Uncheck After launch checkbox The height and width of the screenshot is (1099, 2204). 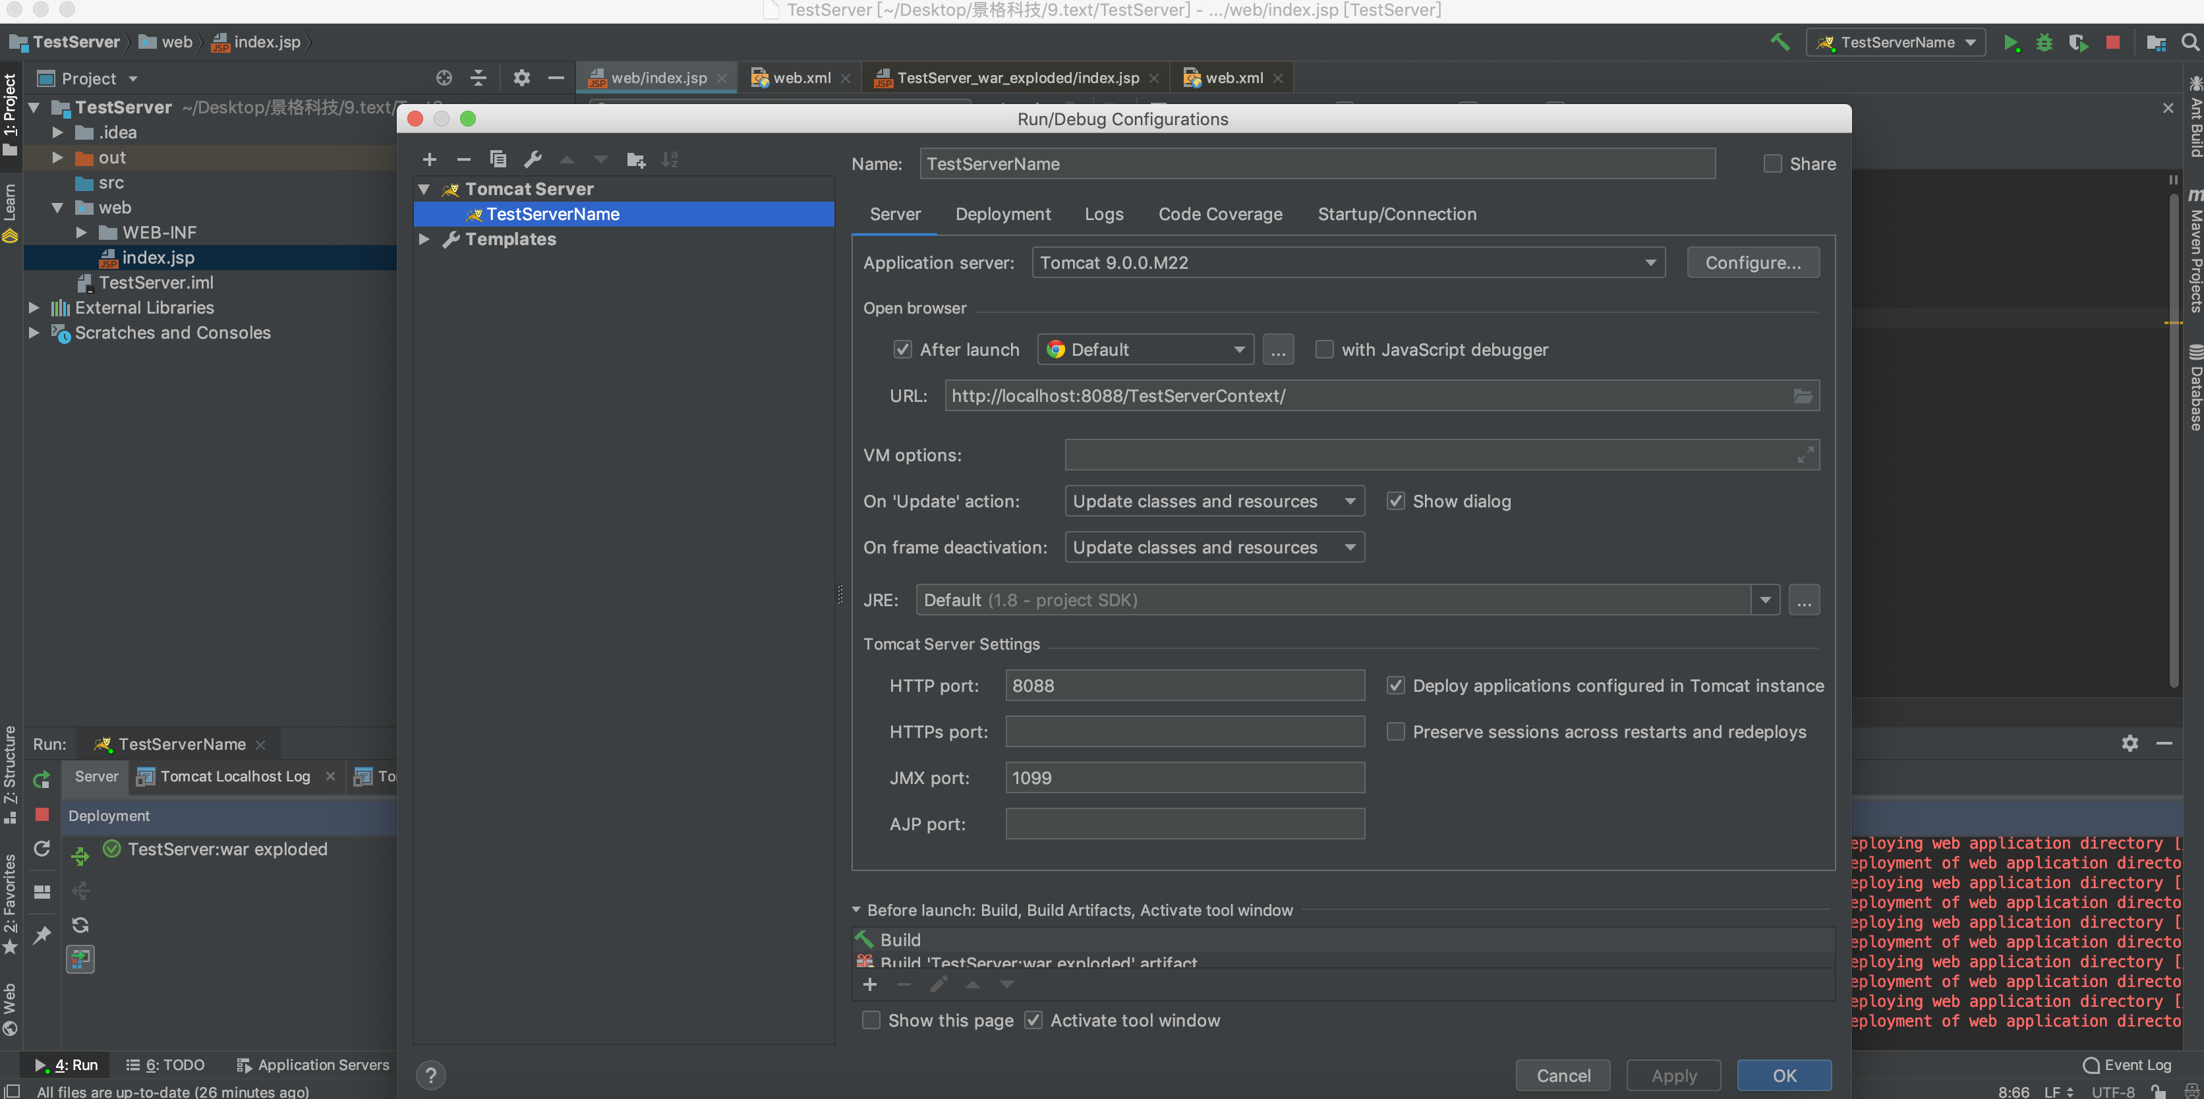[x=902, y=349]
